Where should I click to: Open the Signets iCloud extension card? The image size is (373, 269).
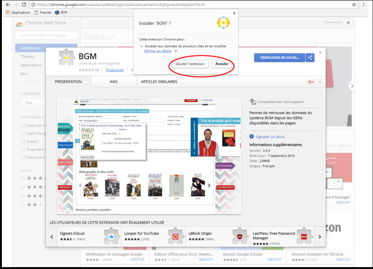pos(89,237)
